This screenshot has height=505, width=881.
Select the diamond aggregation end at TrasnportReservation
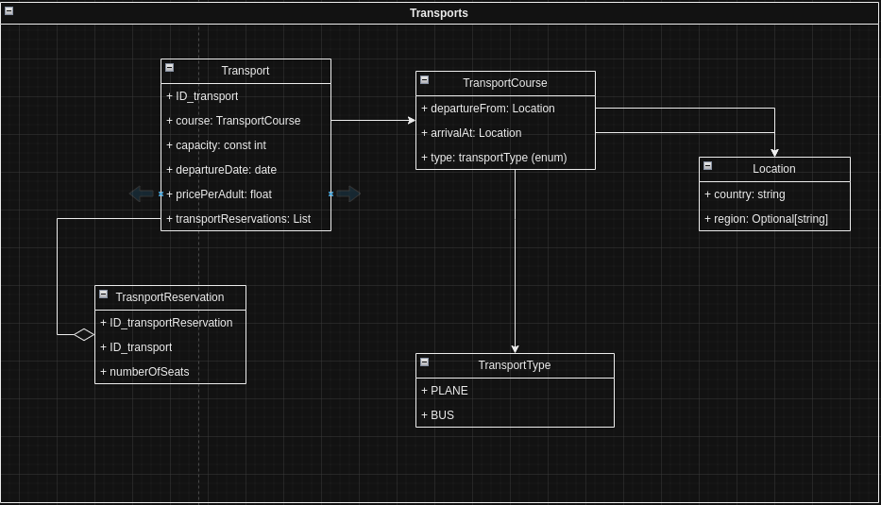(x=84, y=335)
